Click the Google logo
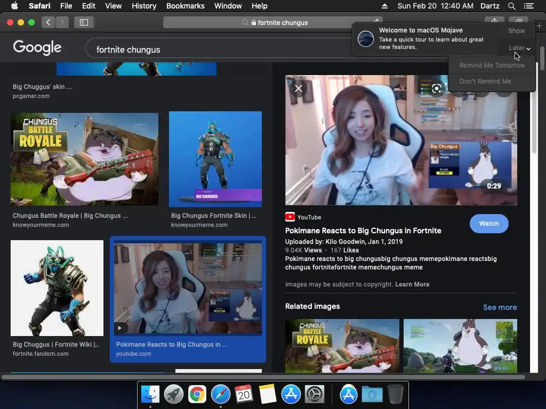Image resolution: width=546 pixels, height=409 pixels. 37,47
